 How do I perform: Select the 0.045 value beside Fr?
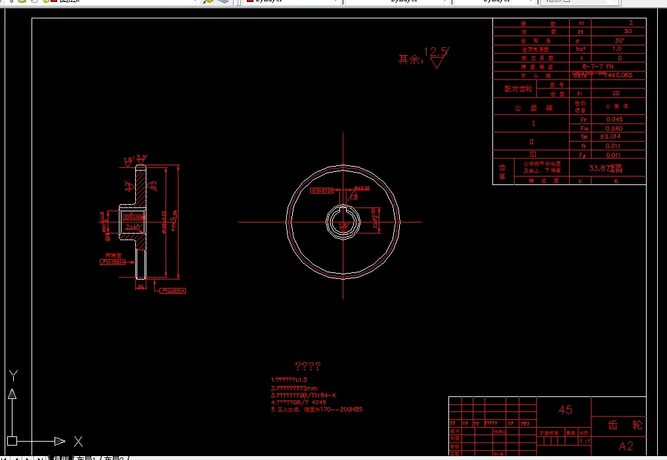point(614,119)
